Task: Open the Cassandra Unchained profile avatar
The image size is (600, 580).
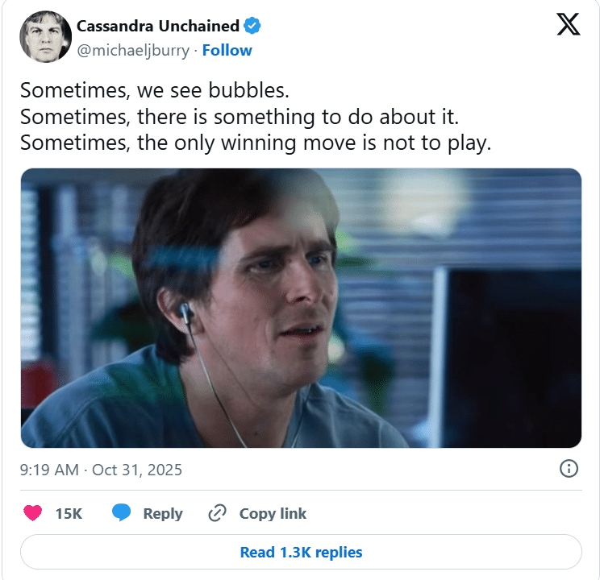Action: (x=41, y=37)
